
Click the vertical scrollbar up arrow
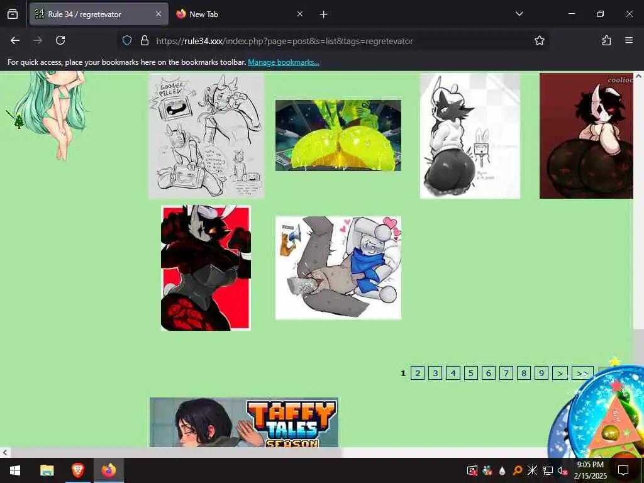[638, 76]
